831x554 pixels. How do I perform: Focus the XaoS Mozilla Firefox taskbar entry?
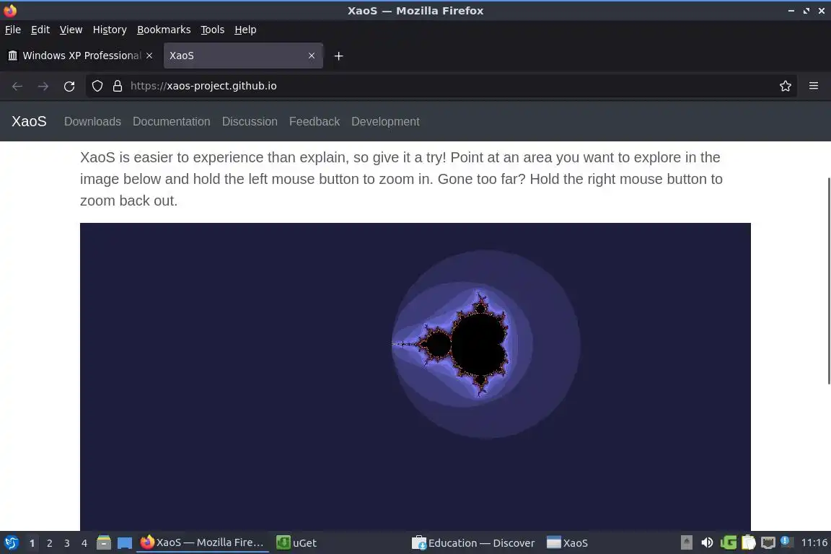[203, 543]
